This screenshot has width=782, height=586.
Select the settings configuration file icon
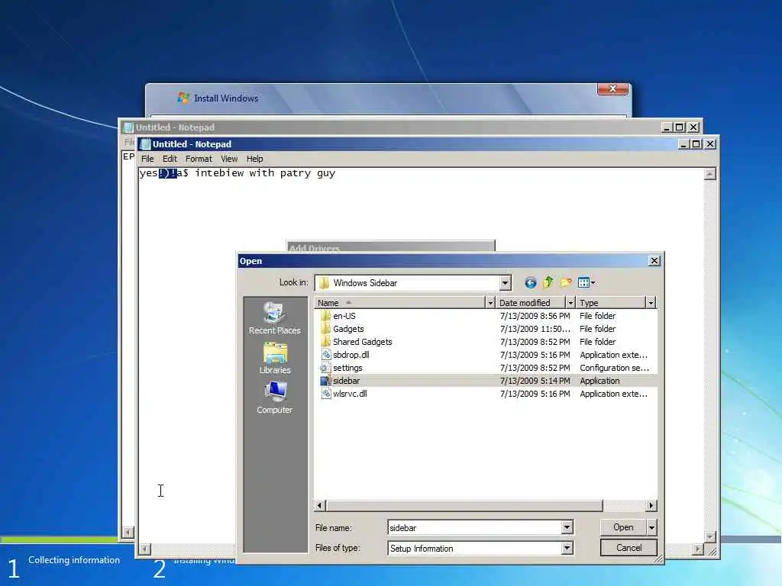325,368
